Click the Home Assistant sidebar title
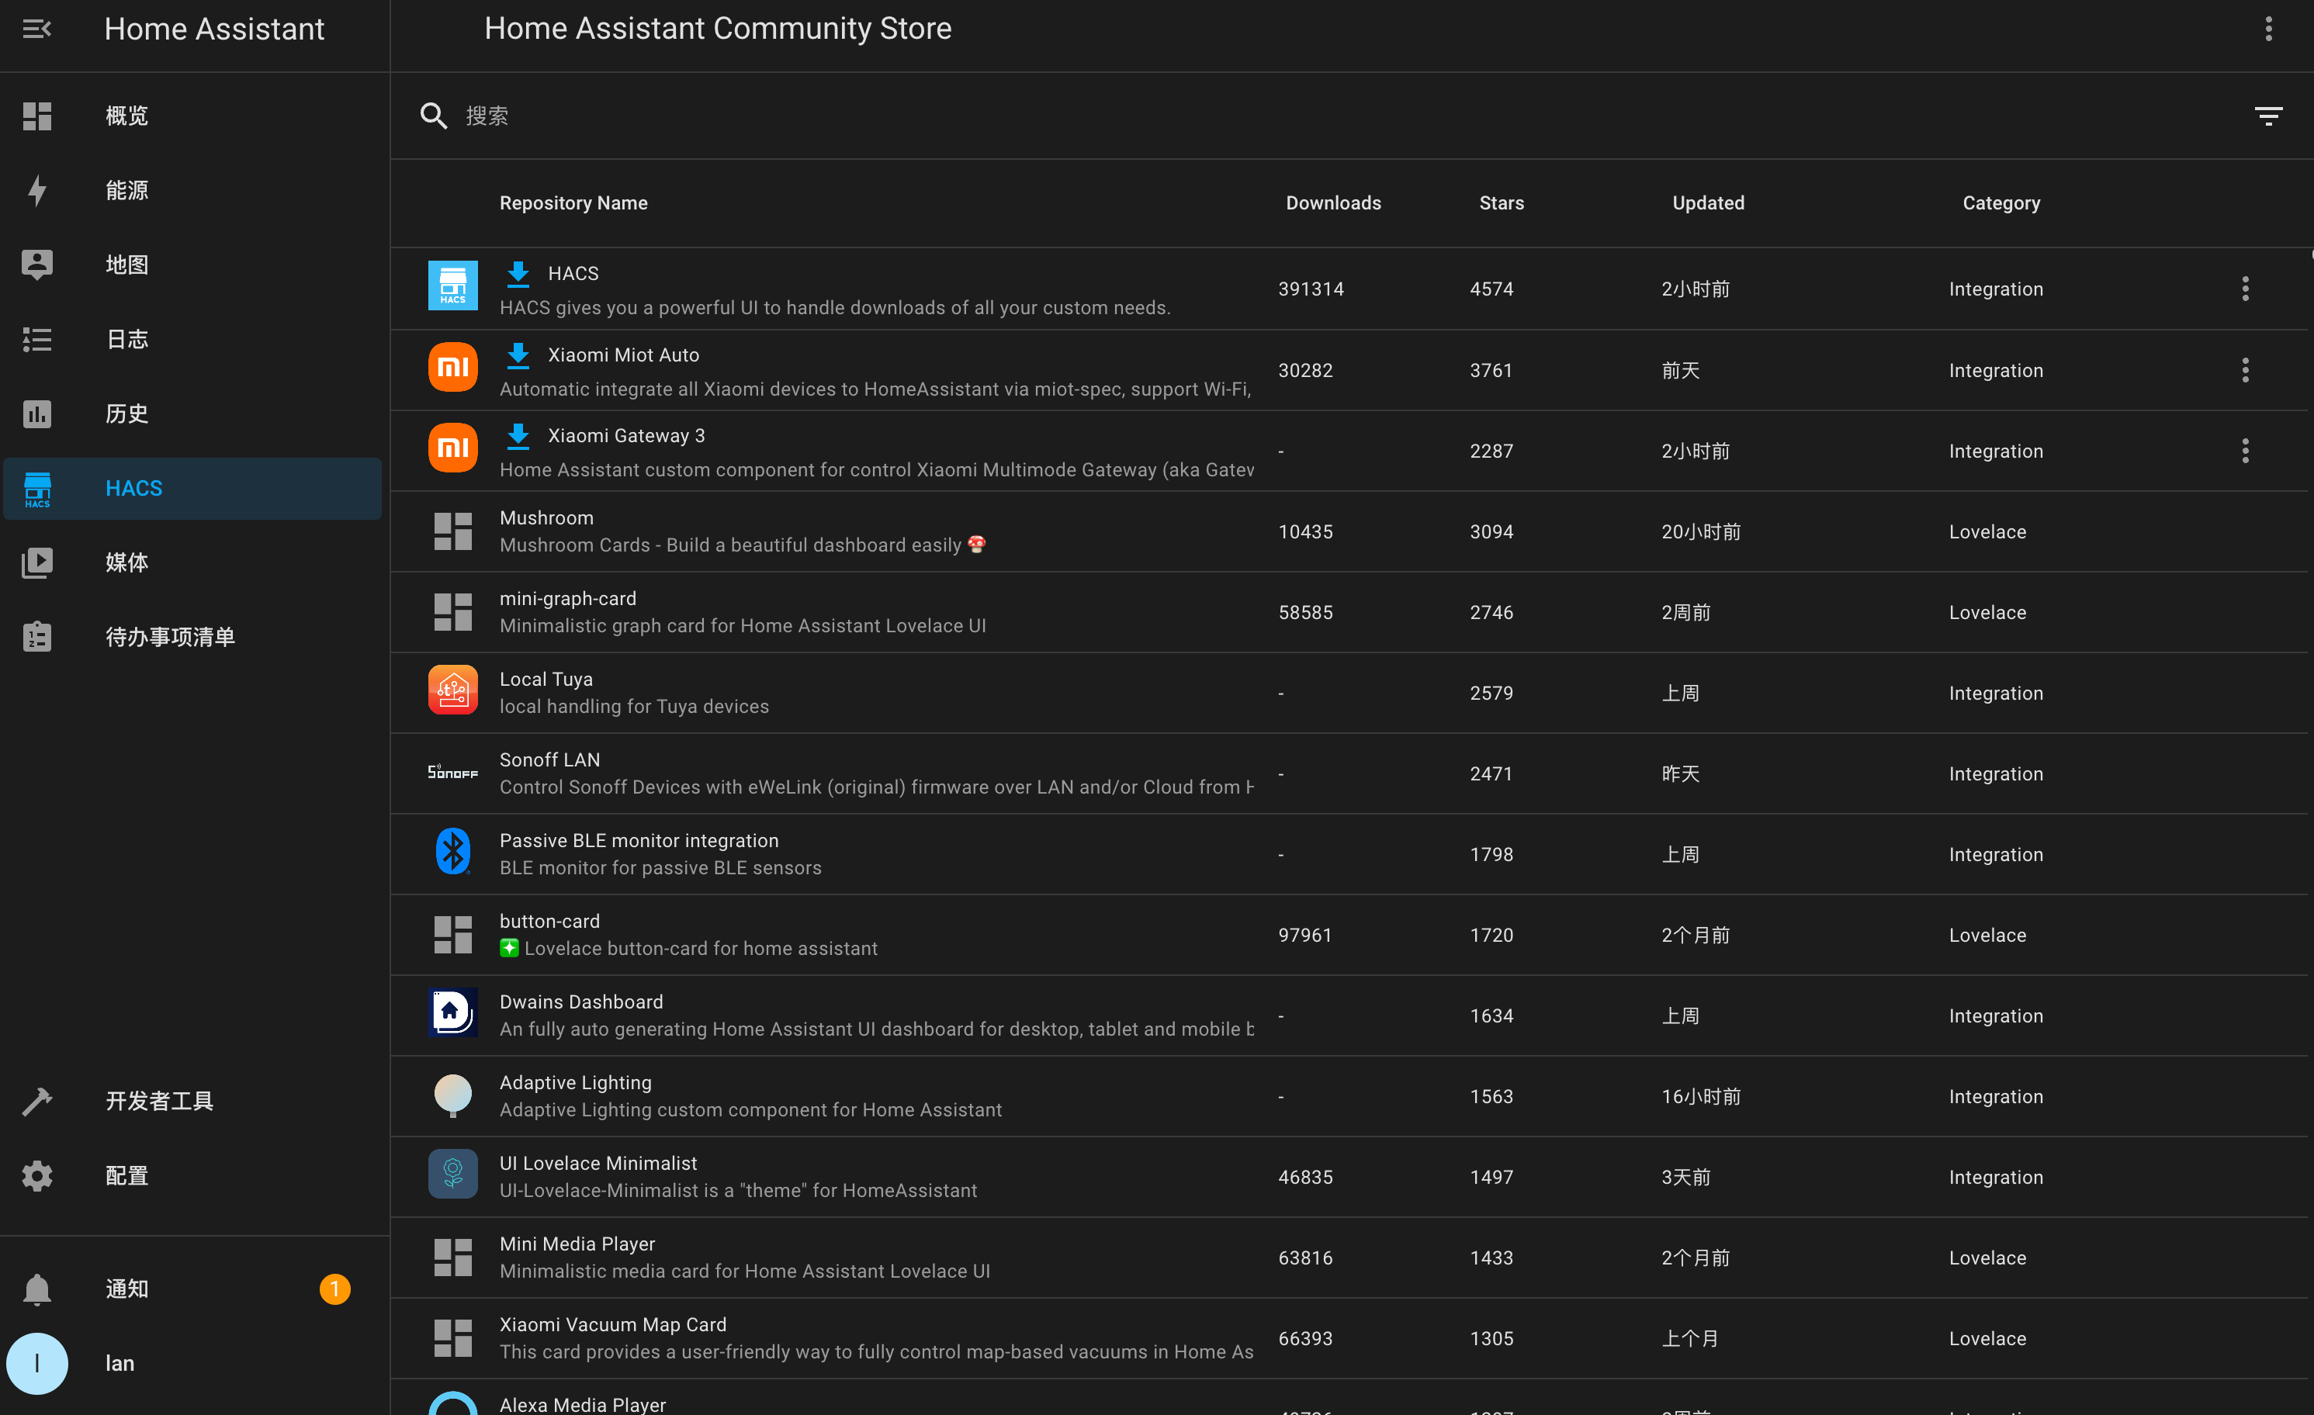Viewport: 2314px width, 1415px height. (214, 29)
